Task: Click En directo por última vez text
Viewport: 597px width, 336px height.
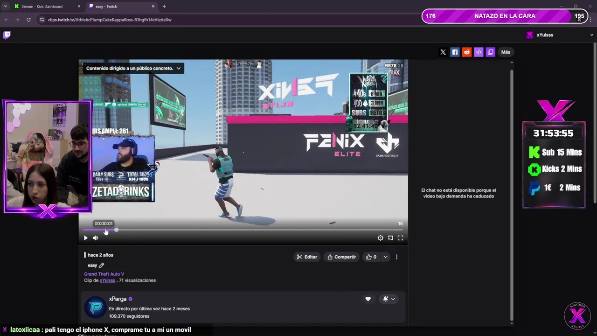Action: [x=149, y=309]
